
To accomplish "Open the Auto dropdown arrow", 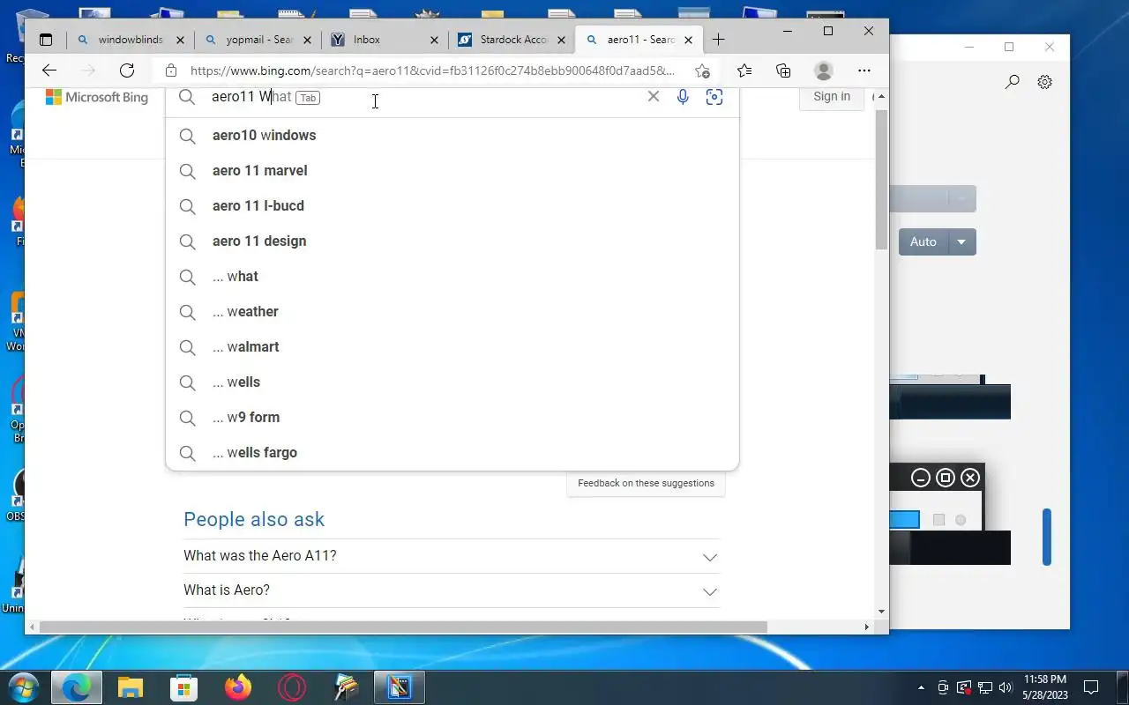I will [962, 242].
